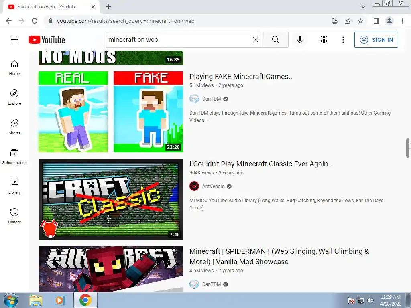Click the volume speaker tray icon
Image resolution: width=411 pixels, height=308 pixels.
370,300
